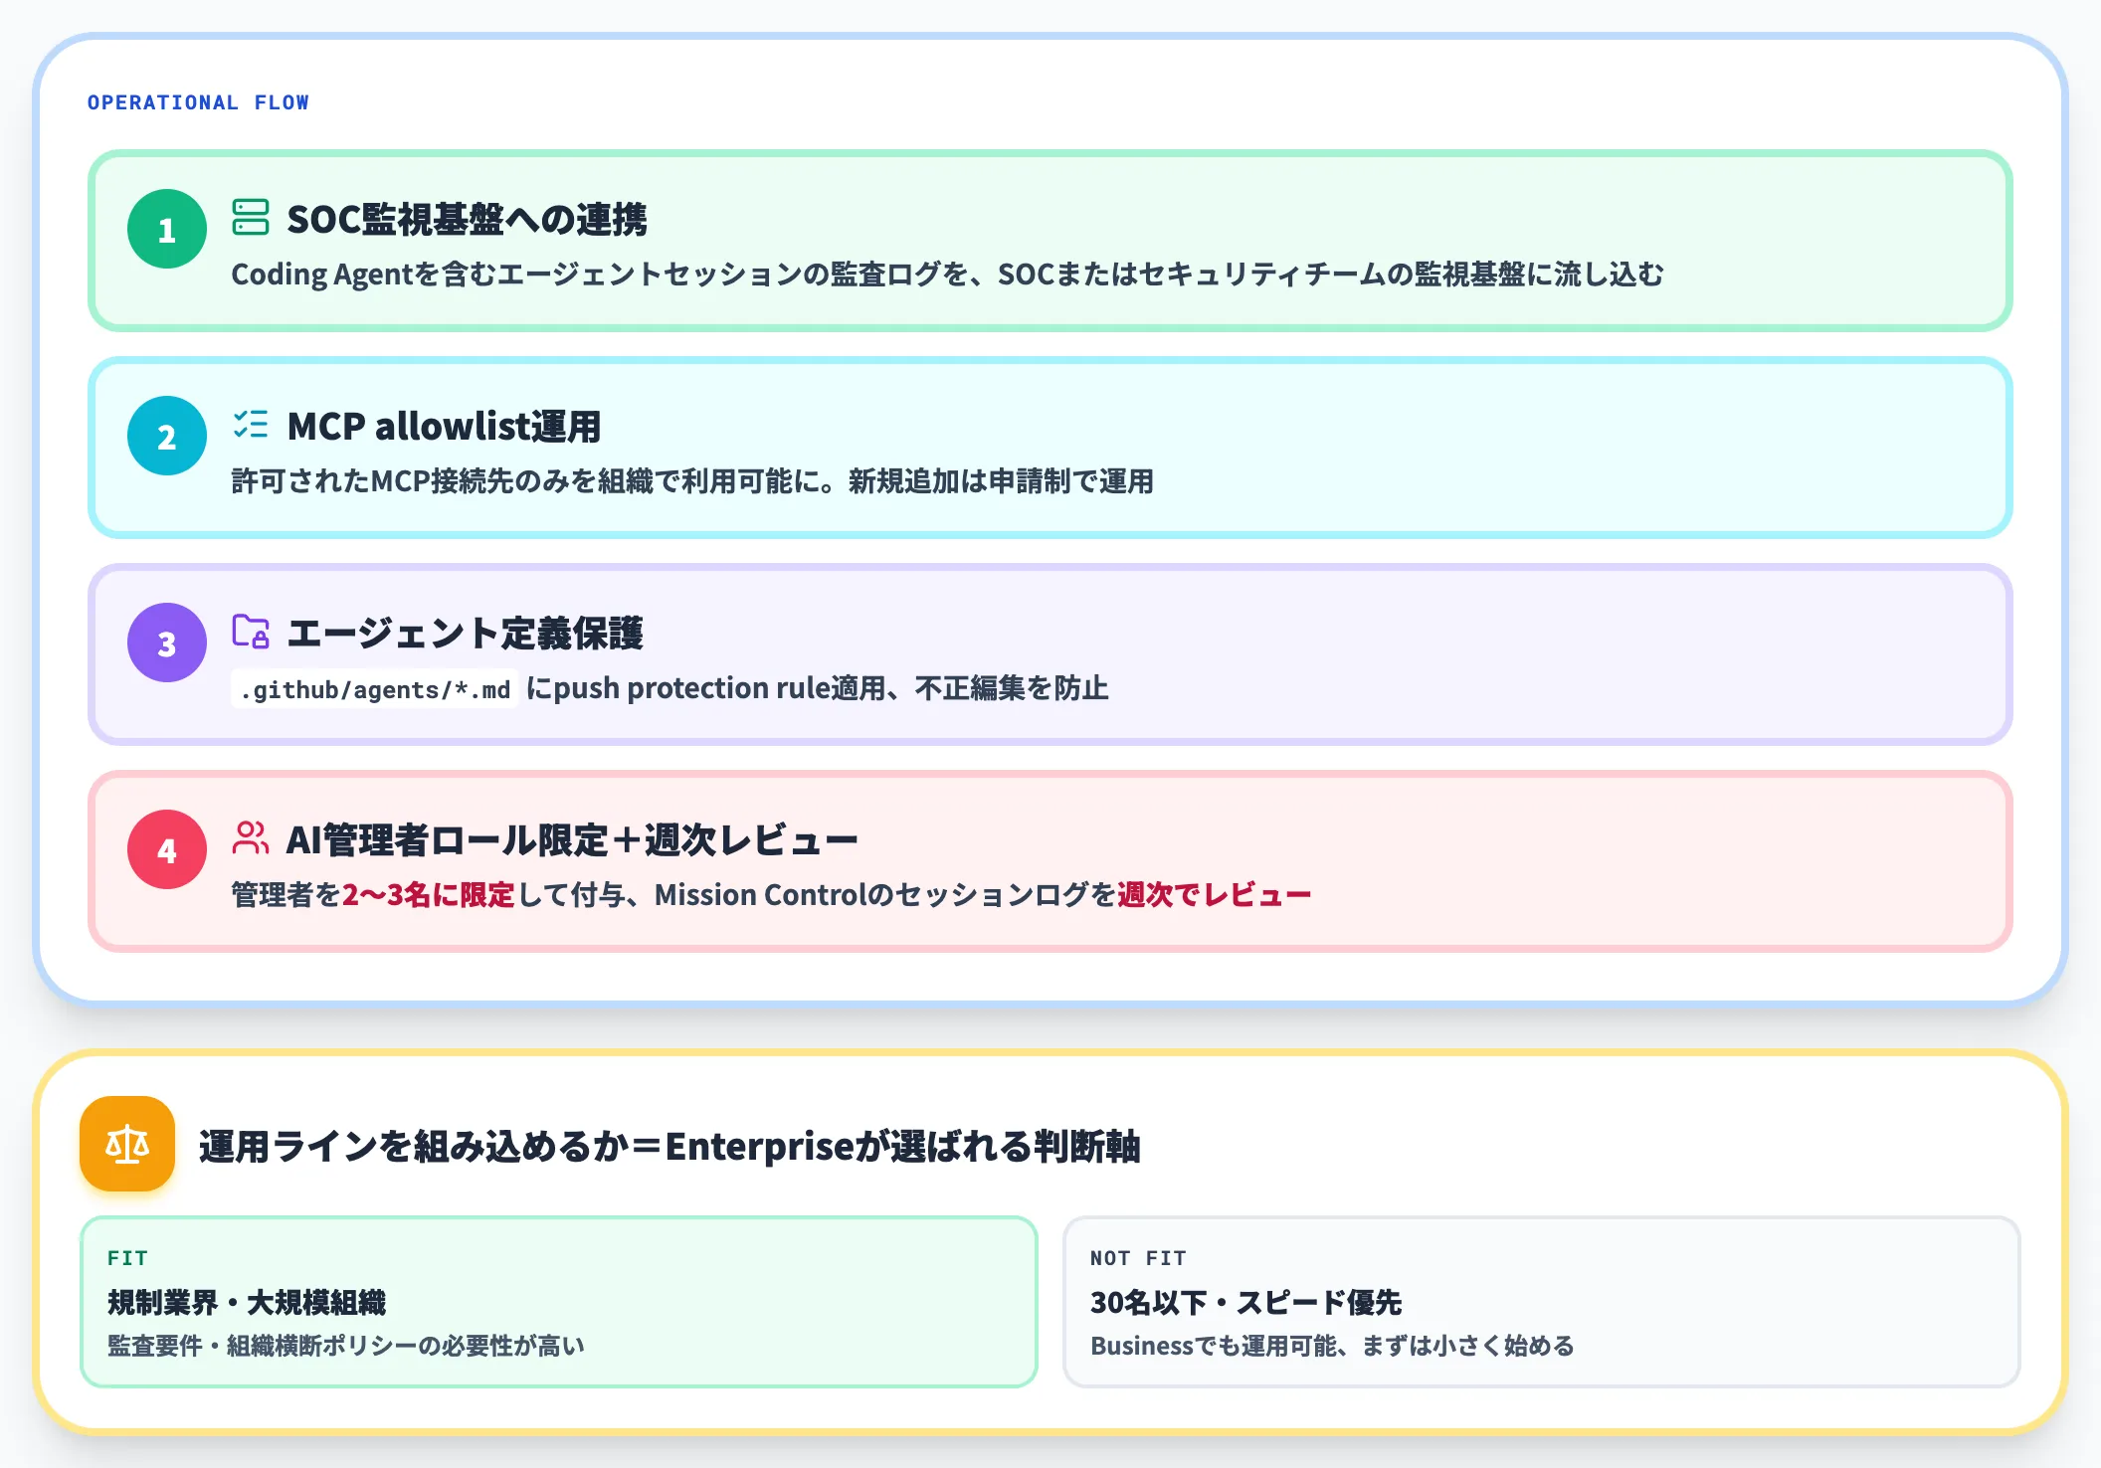Click the 許可されたMCP接続先 description text

tap(692, 481)
